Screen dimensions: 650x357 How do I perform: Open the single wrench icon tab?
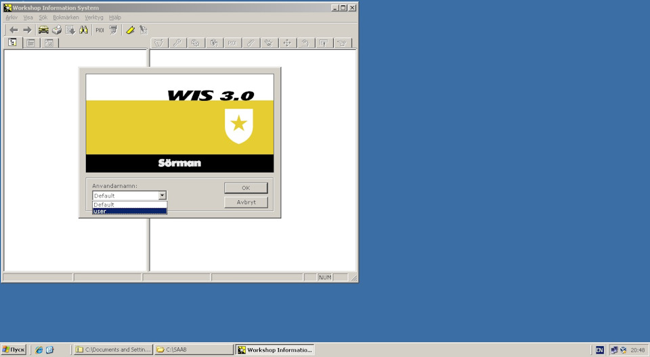(177, 43)
